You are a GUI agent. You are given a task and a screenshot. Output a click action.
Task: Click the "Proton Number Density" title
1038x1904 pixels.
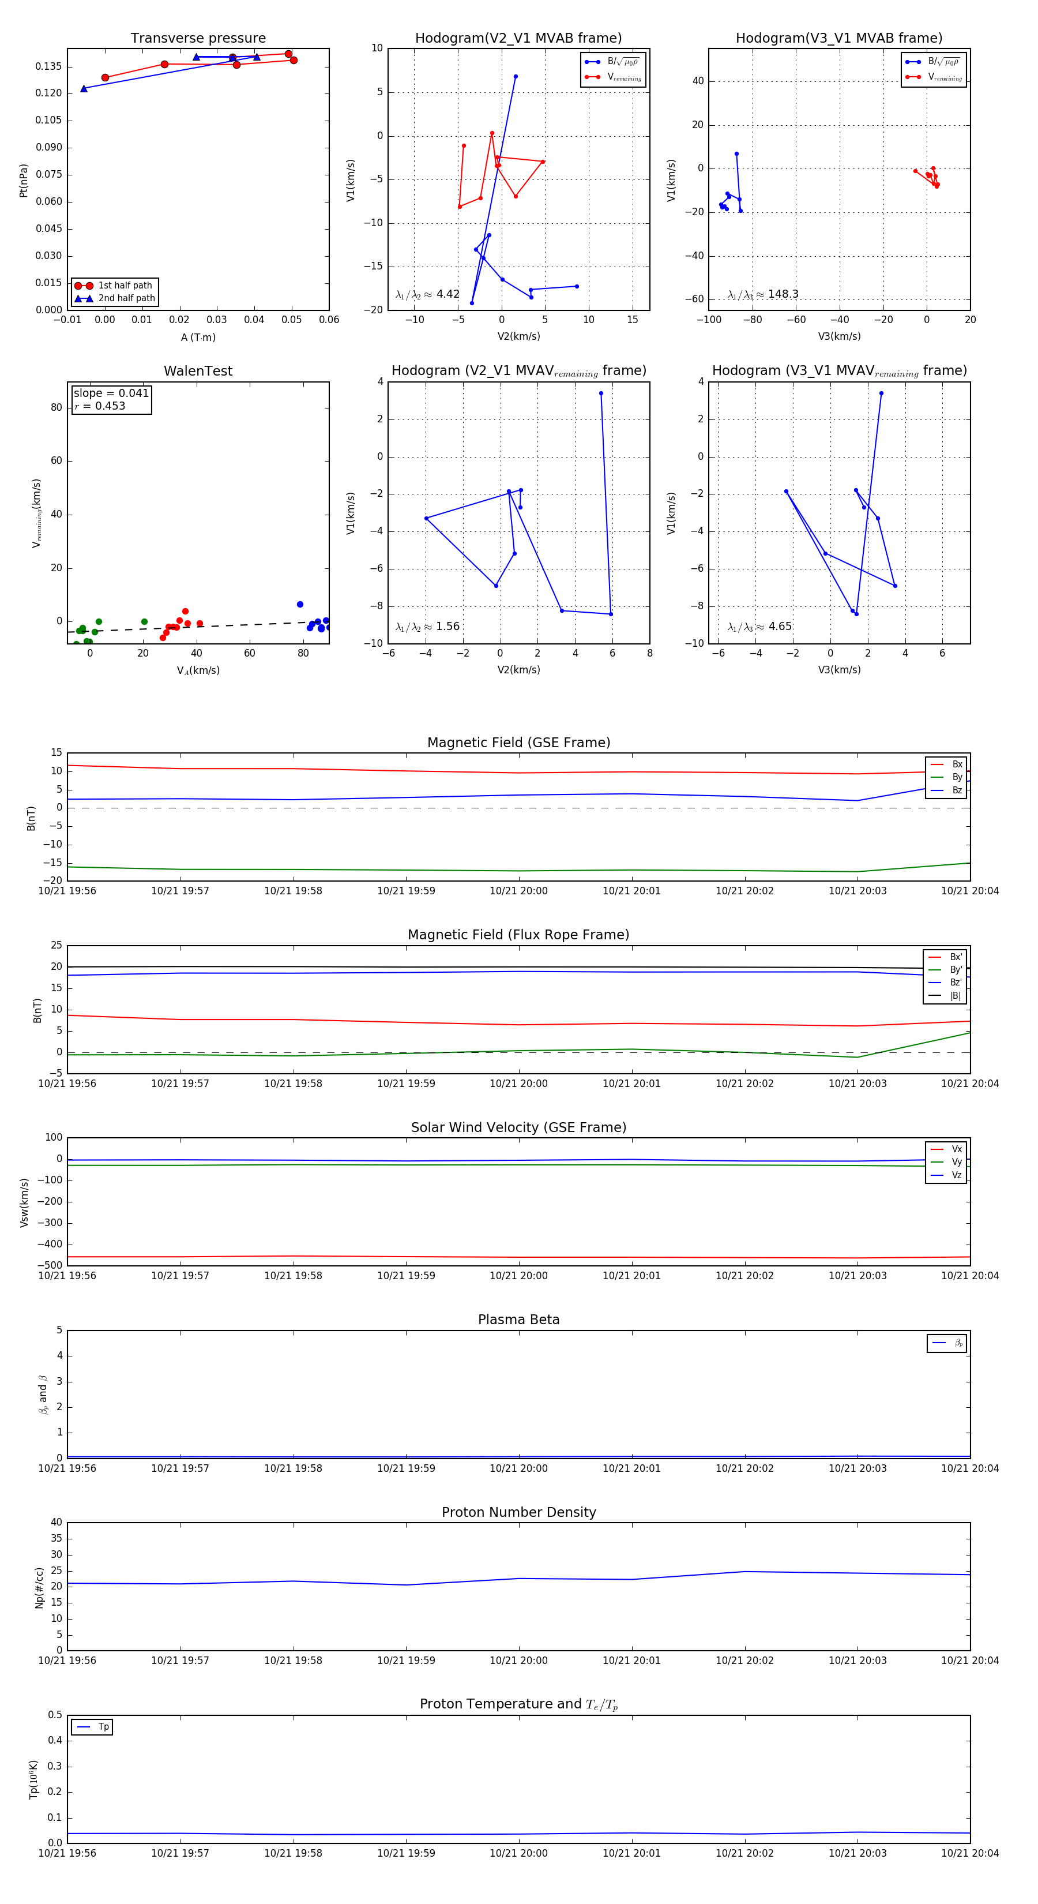pyautogui.click(x=518, y=1512)
